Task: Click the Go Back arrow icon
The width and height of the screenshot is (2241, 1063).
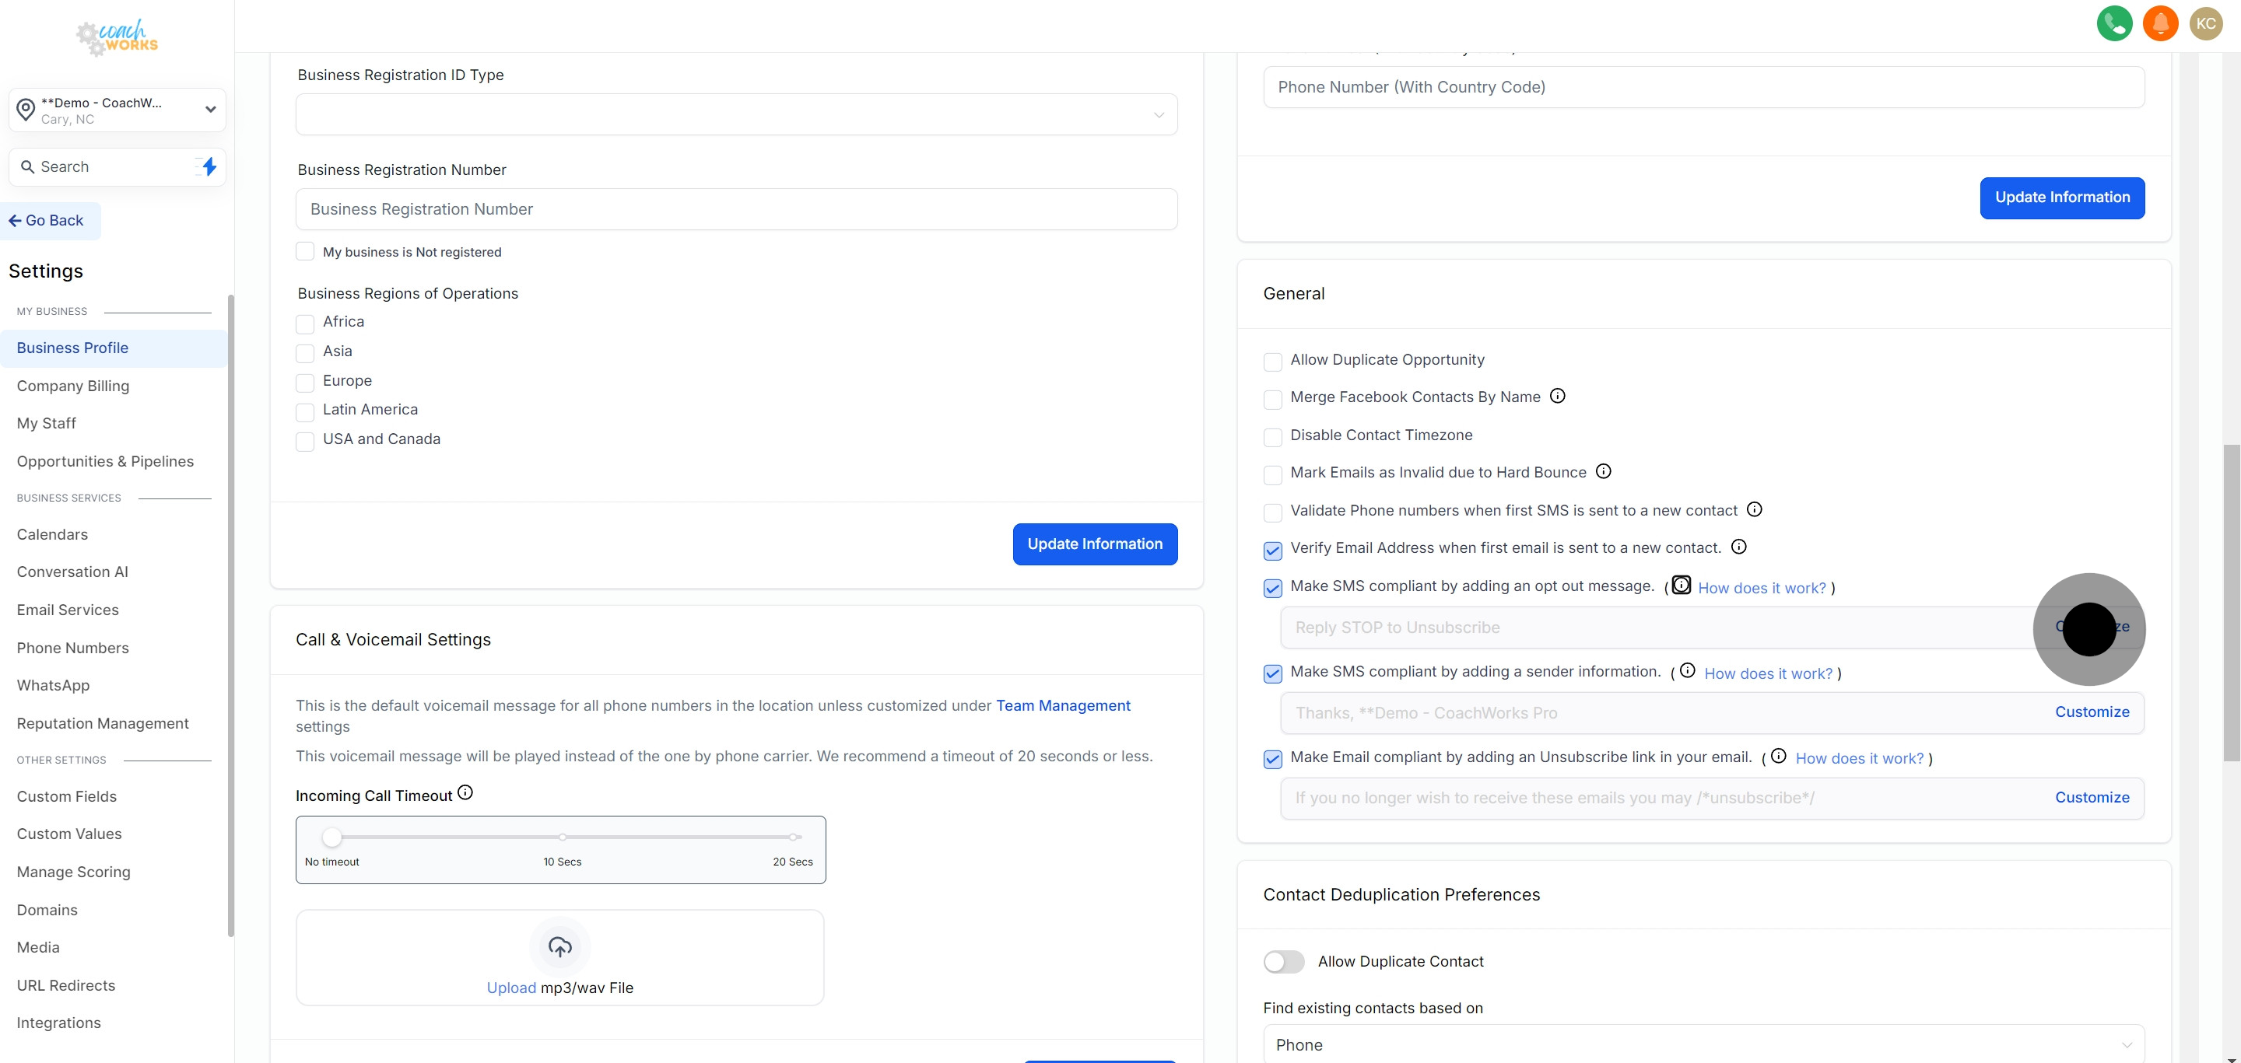Action: point(14,220)
